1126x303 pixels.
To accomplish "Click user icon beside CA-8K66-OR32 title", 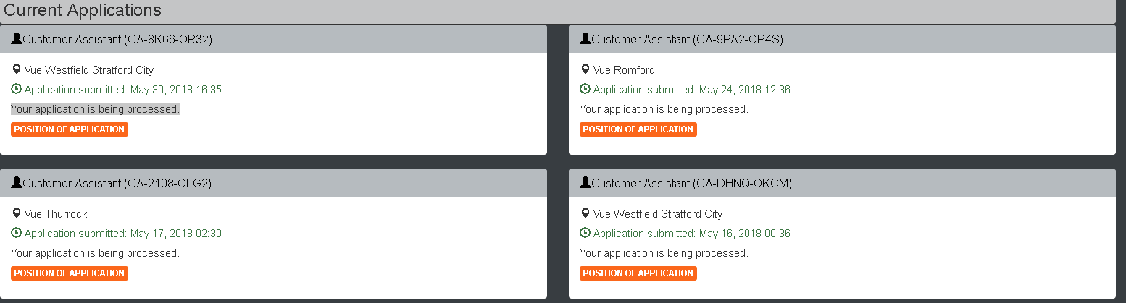I will (x=17, y=39).
